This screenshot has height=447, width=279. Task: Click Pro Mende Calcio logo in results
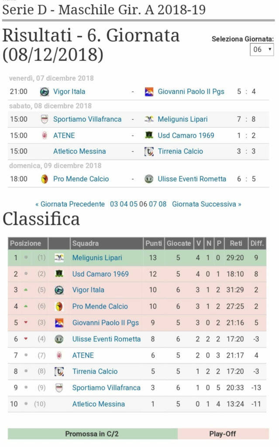pos(44,179)
